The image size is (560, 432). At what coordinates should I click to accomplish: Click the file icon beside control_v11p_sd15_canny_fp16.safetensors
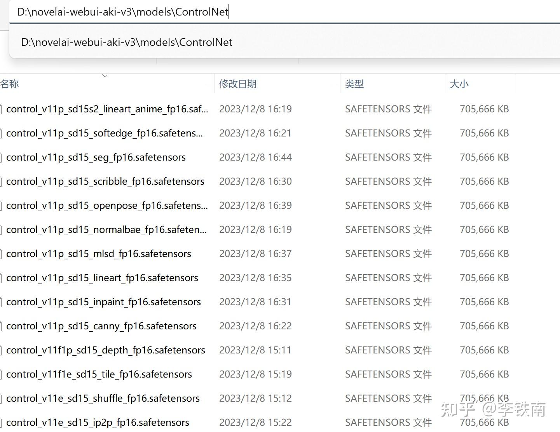tap(2, 326)
